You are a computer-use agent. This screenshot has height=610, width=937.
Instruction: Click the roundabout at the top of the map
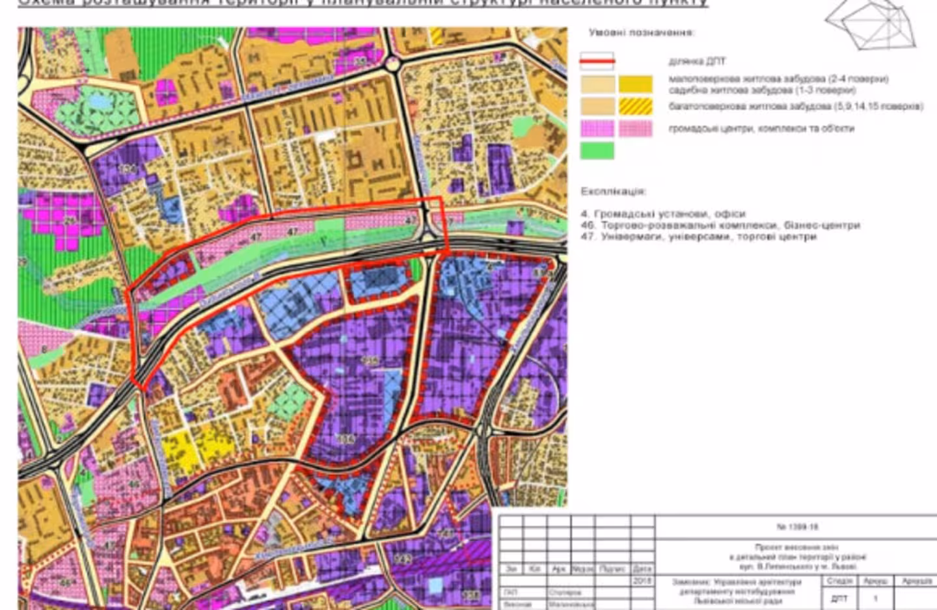point(392,64)
